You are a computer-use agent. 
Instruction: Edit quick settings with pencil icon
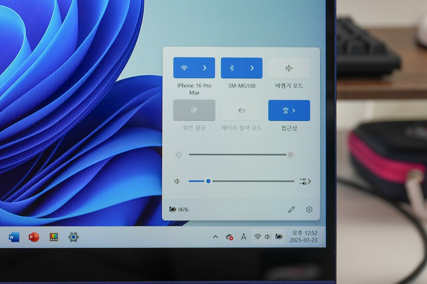coord(291,209)
